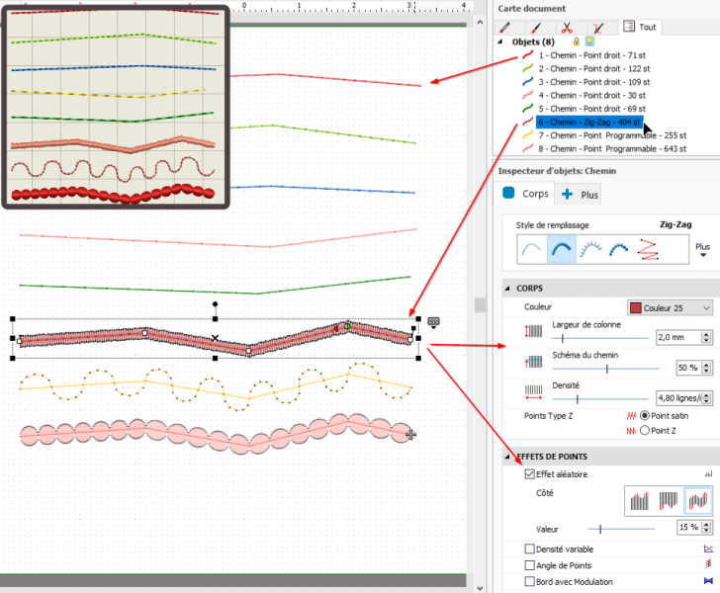The height and width of the screenshot is (593, 720).
Task: Select object 4 - Chemin - Point droit - 30 st
Action: [591, 95]
